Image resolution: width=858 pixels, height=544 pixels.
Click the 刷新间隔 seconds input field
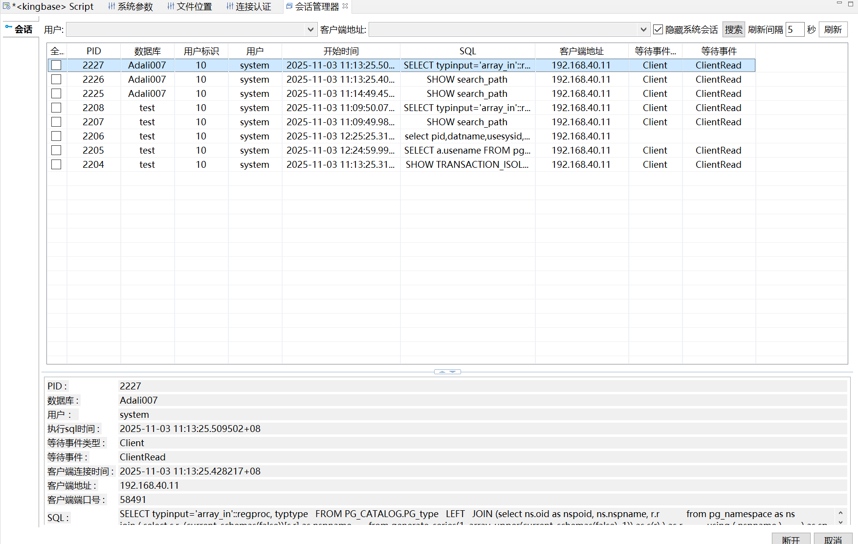(x=794, y=30)
